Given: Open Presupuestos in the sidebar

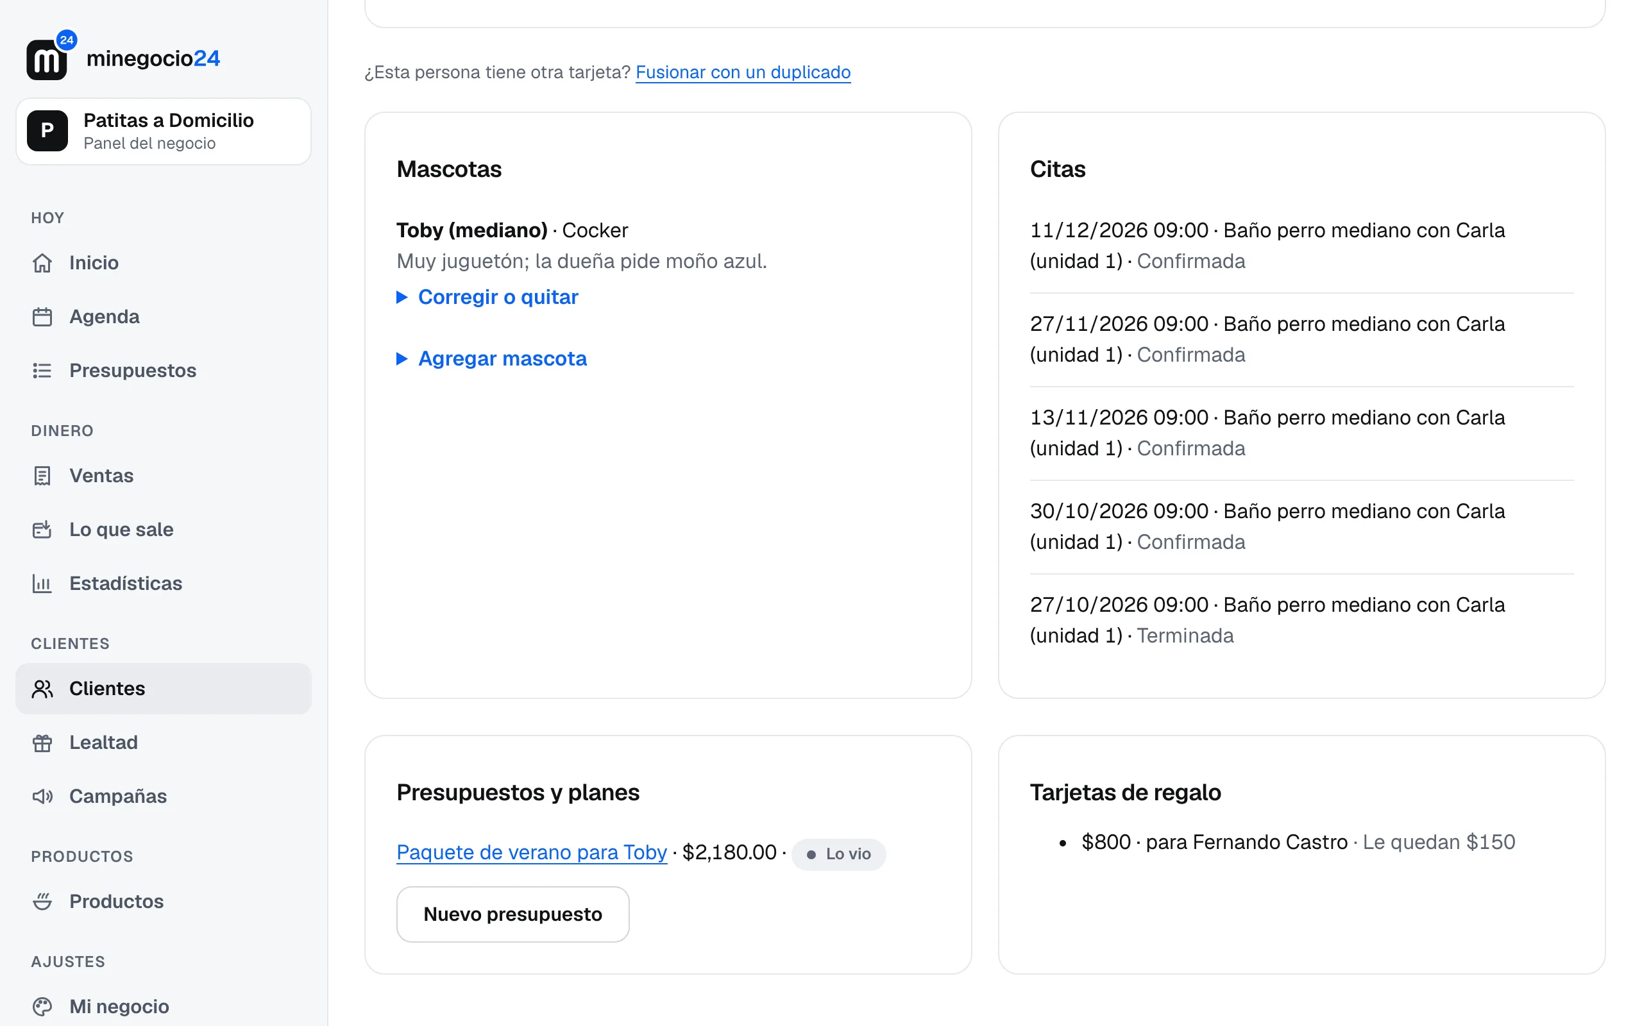Looking at the screenshot, I should point(164,371).
